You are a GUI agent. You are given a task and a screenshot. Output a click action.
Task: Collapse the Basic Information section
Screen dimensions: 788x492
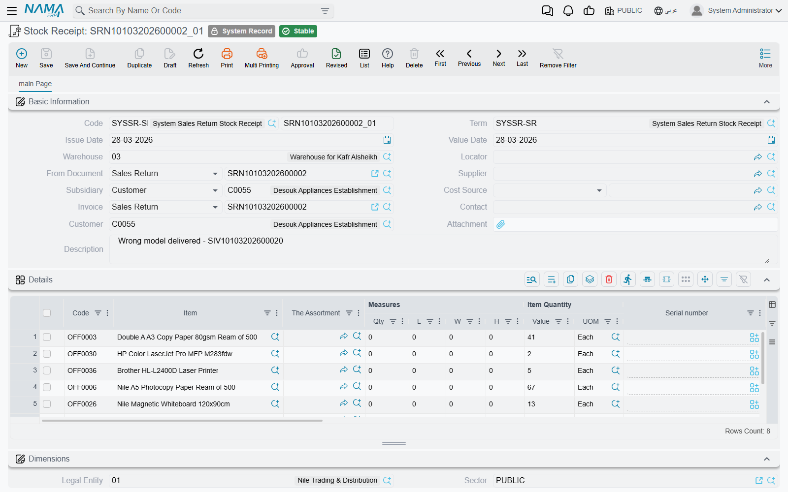click(x=767, y=102)
